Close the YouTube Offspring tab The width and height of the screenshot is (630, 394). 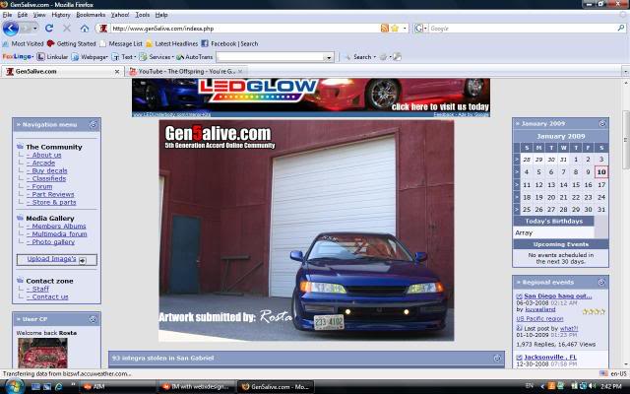[240, 72]
